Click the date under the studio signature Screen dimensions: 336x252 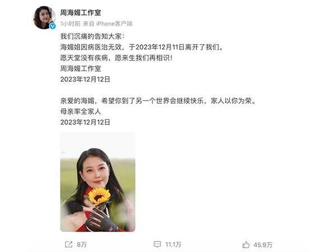coord(85,80)
